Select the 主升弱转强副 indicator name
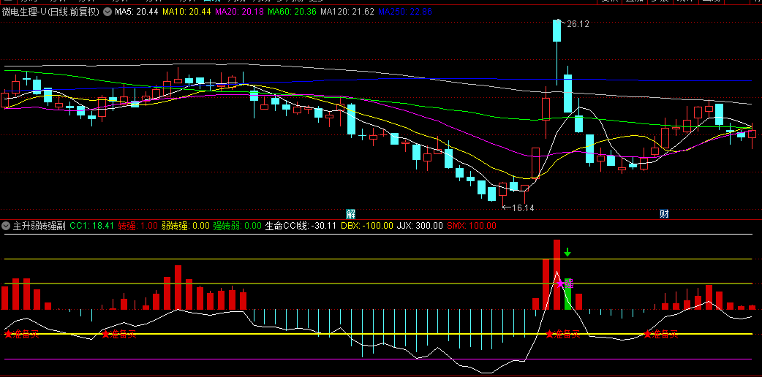Image resolution: width=762 pixels, height=377 pixels. point(39,226)
